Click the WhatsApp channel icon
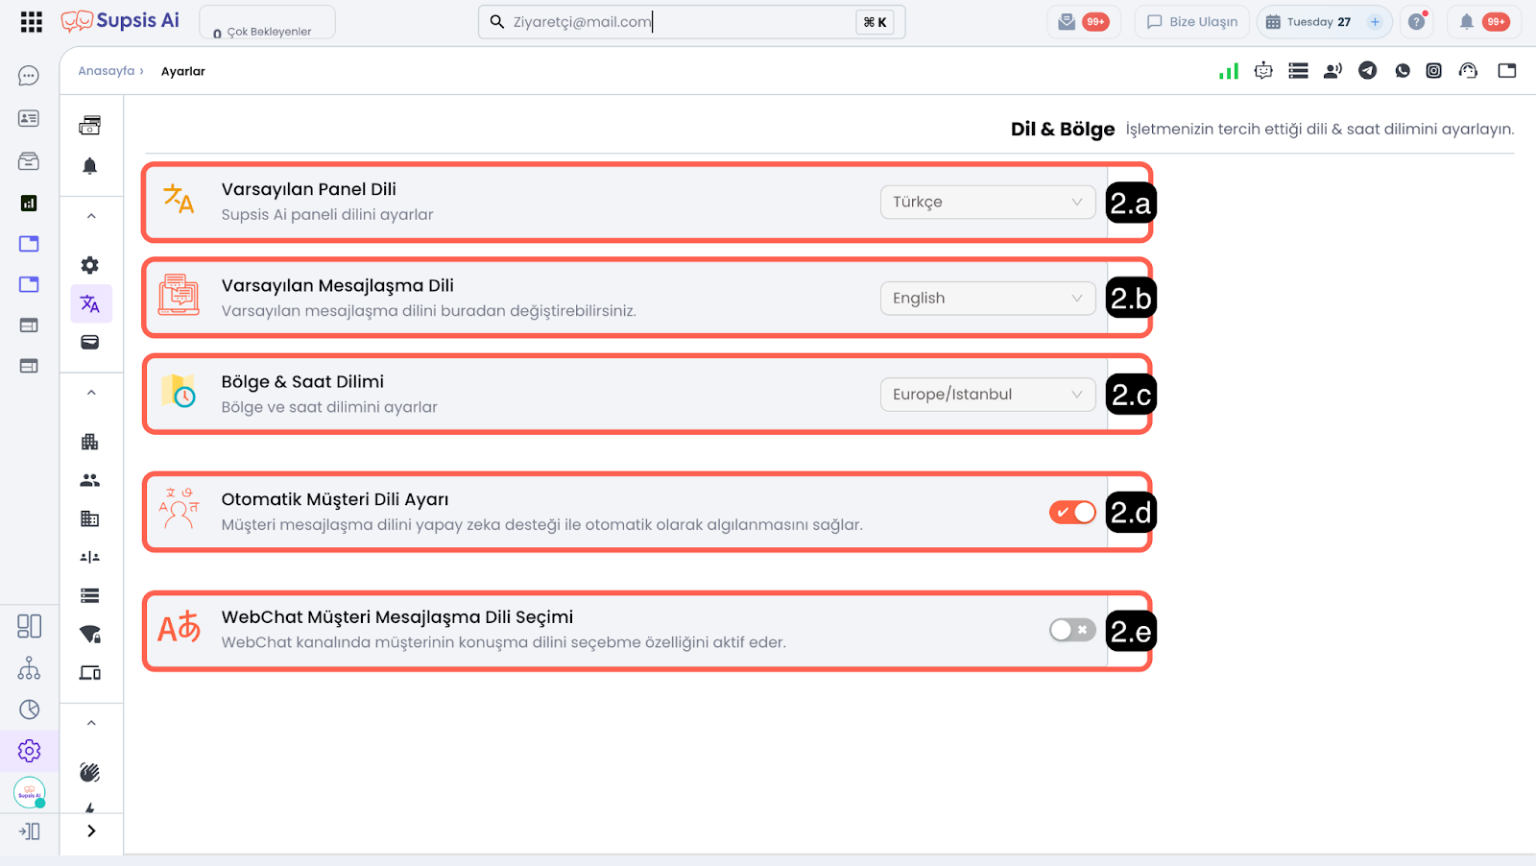The width and height of the screenshot is (1536, 866). (x=1403, y=70)
